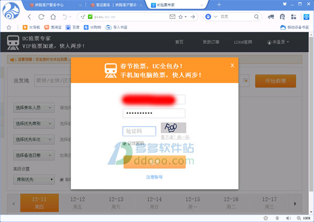Go back with the browser back arrow
This screenshot has width=314, height=222.
tap(29, 17)
